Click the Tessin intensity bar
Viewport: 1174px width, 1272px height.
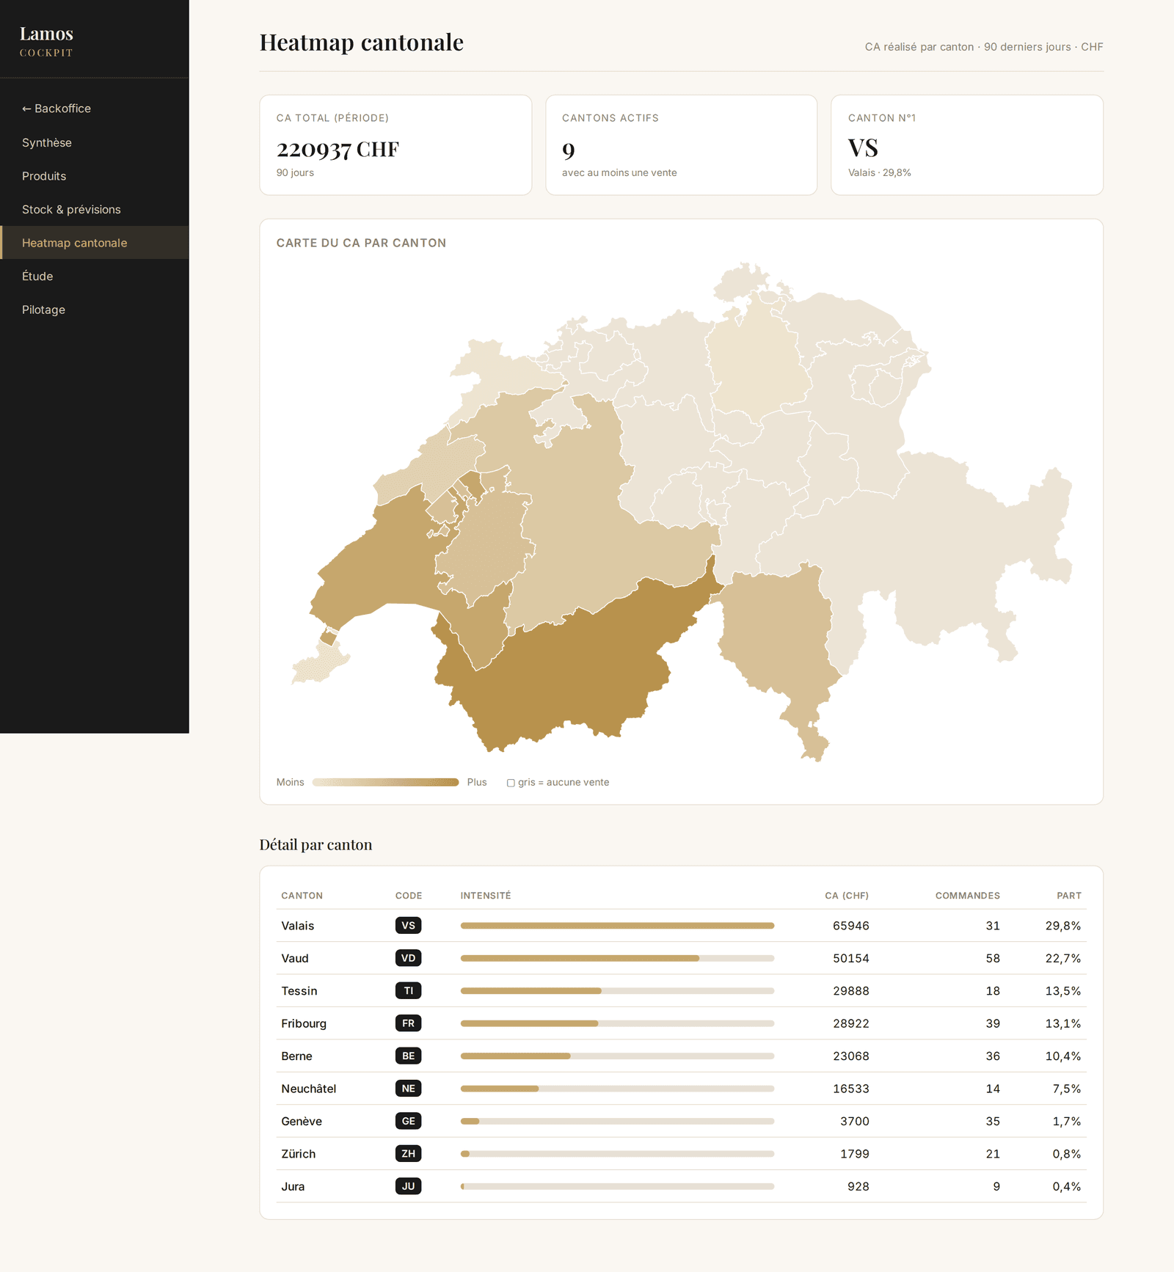click(617, 991)
